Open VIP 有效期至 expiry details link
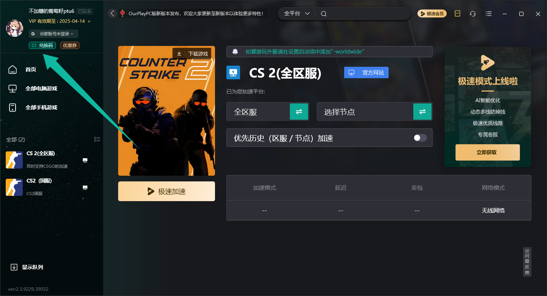This screenshot has width=547, height=296. click(x=60, y=21)
